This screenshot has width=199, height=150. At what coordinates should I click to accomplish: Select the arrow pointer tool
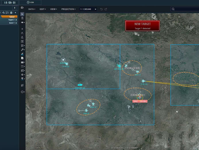pyautogui.click(x=22, y=14)
